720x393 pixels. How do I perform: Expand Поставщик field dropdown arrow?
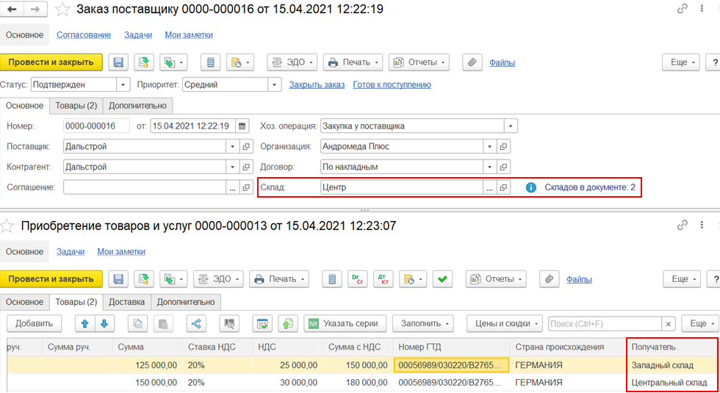pos(232,146)
